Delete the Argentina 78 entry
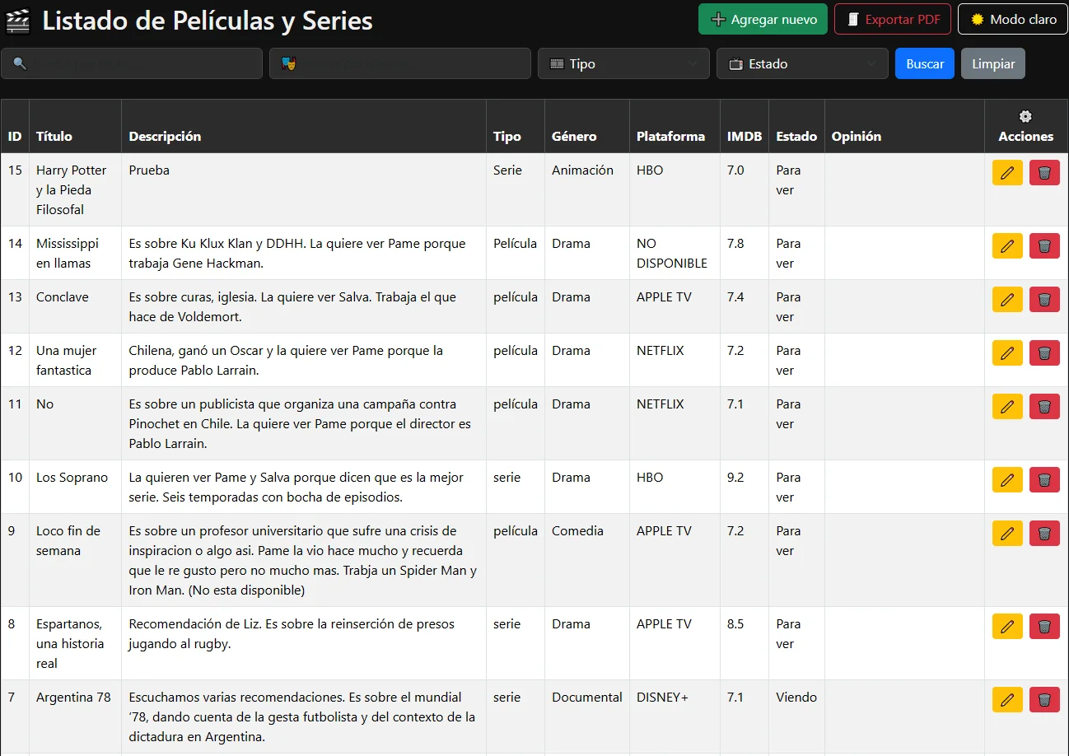The height and width of the screenshot is (756, 1069). (x=1044, y=700)
